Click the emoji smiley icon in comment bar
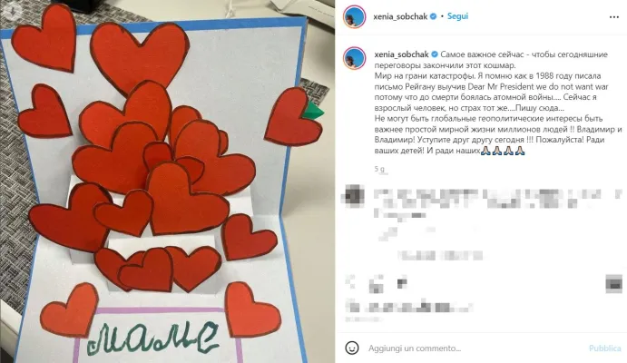The image size is (627, 363). [x=352, y=348]
